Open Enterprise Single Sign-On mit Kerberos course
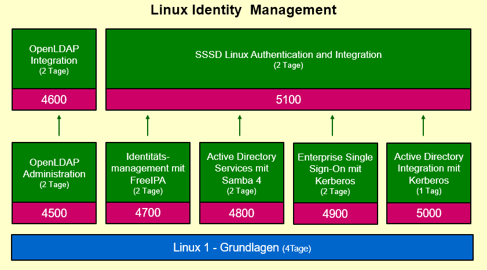 click(335, 173)
